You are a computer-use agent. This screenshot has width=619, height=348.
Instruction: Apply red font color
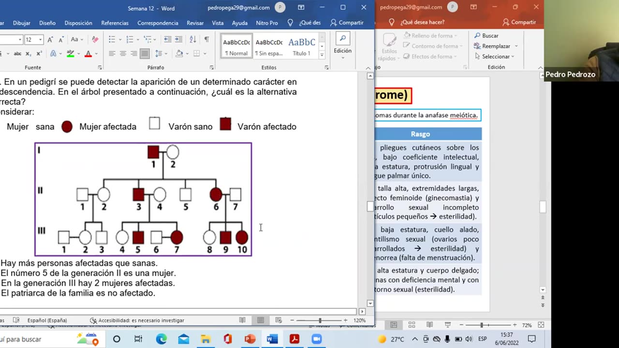[88, 54]
